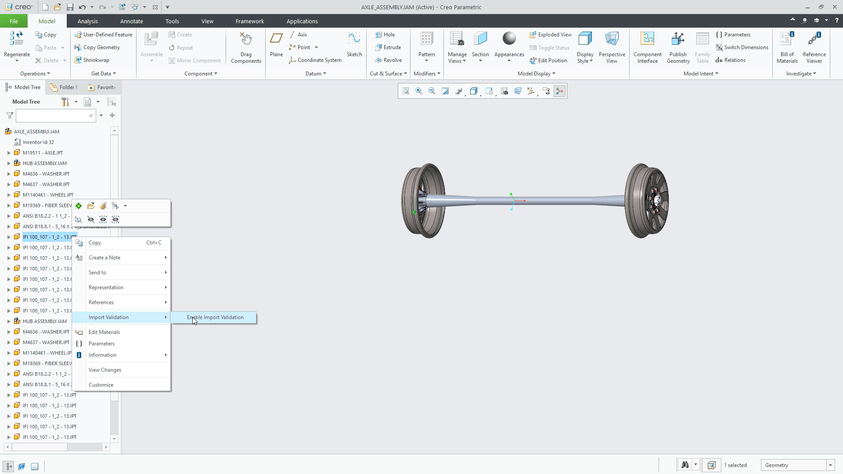Open Component Interface tool
Viewport: 843px width, 474px height.
(x=648, y=47)
